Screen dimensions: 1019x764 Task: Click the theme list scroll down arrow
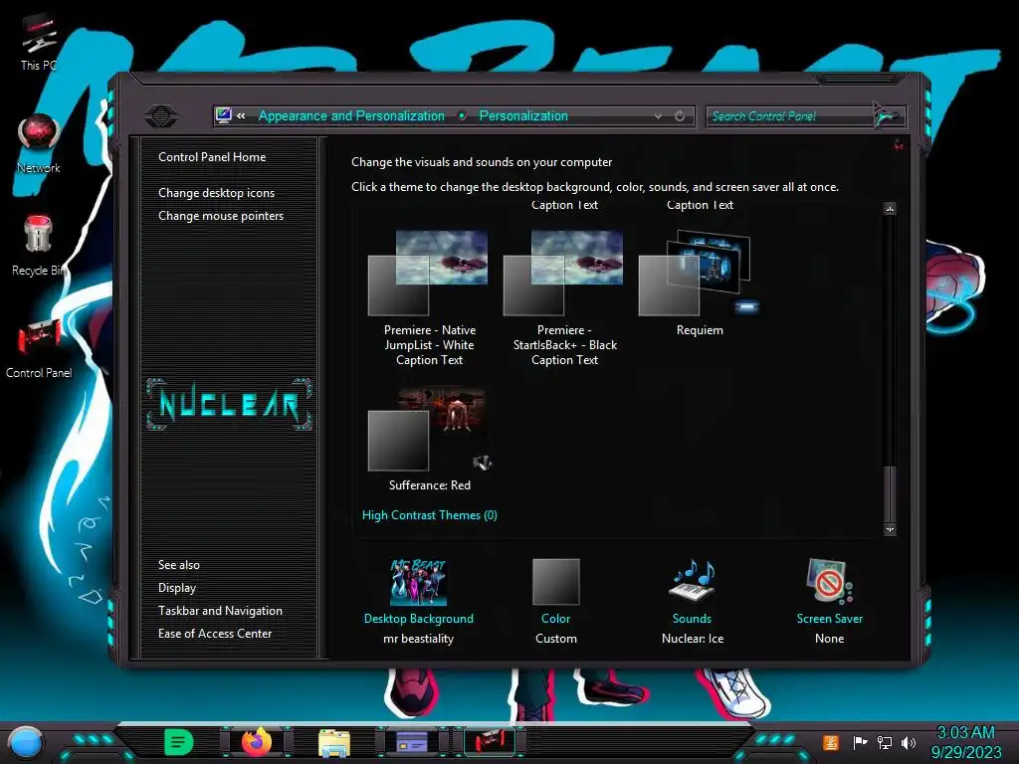(891, 529)
